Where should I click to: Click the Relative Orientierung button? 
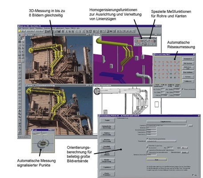(107, 133)
